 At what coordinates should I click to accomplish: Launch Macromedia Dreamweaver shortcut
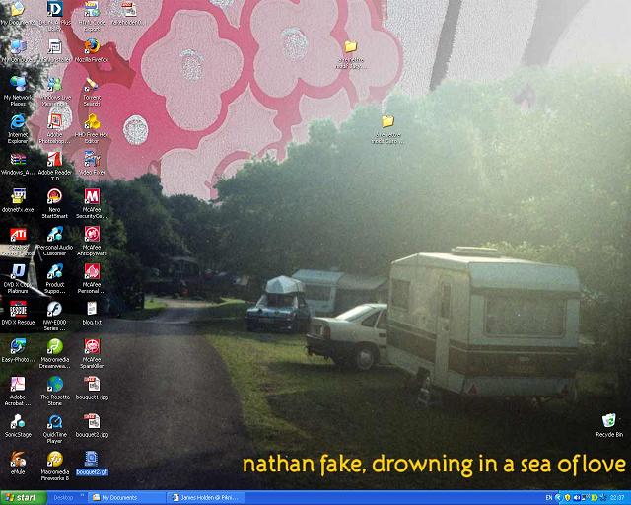55,353
